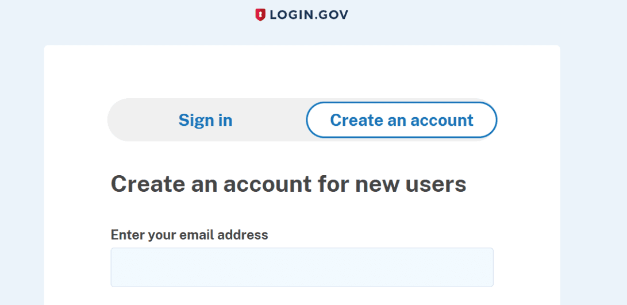Focus the email address input field
This screenshot has height=305, width=627.
pos(302,267)
